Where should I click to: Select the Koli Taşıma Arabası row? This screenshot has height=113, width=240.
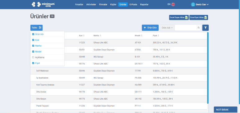[119, 85]
